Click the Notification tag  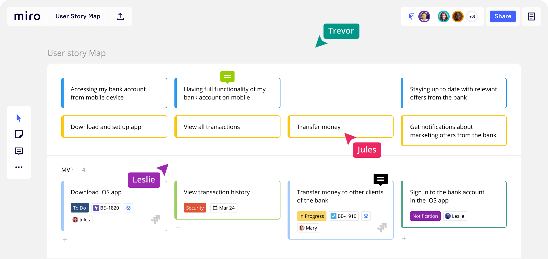click(425, 216)
